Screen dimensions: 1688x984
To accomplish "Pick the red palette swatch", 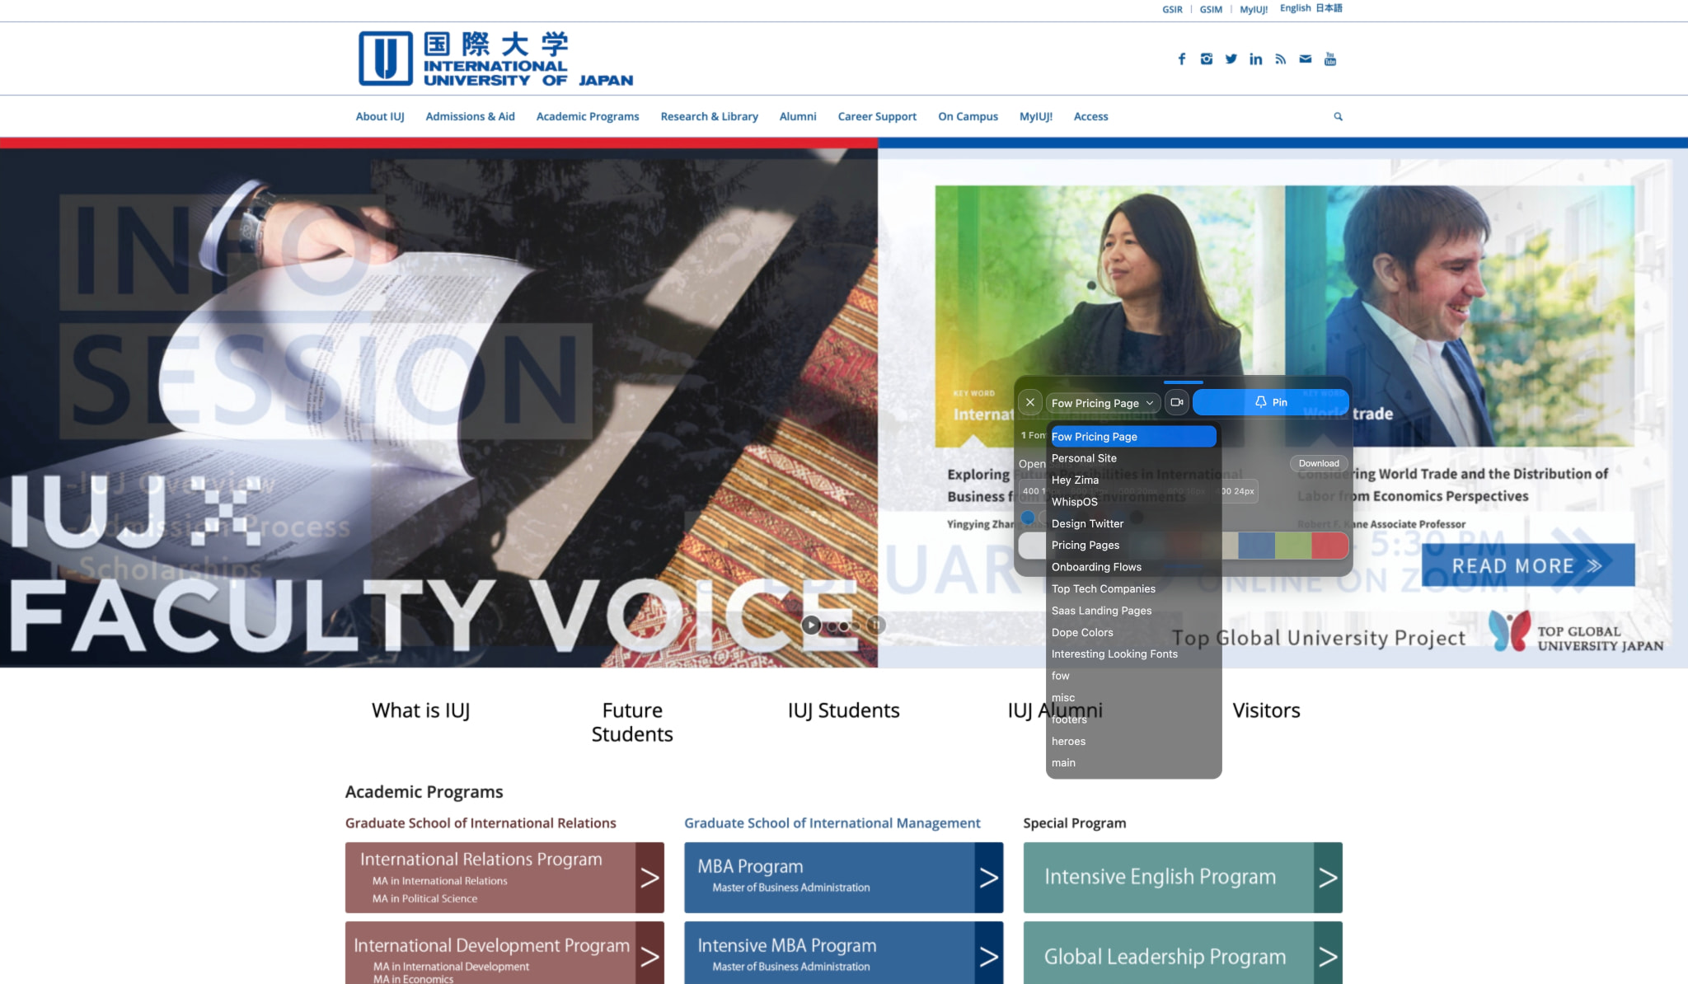I will click(x=1329, y=546).
